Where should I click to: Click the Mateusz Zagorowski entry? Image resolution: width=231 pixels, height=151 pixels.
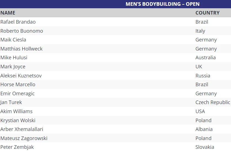tap(24, 138)
